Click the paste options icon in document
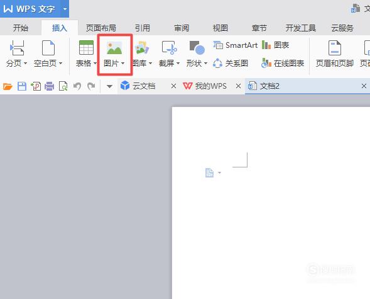The height and width of the screenshot is (299, 370). 209,172
